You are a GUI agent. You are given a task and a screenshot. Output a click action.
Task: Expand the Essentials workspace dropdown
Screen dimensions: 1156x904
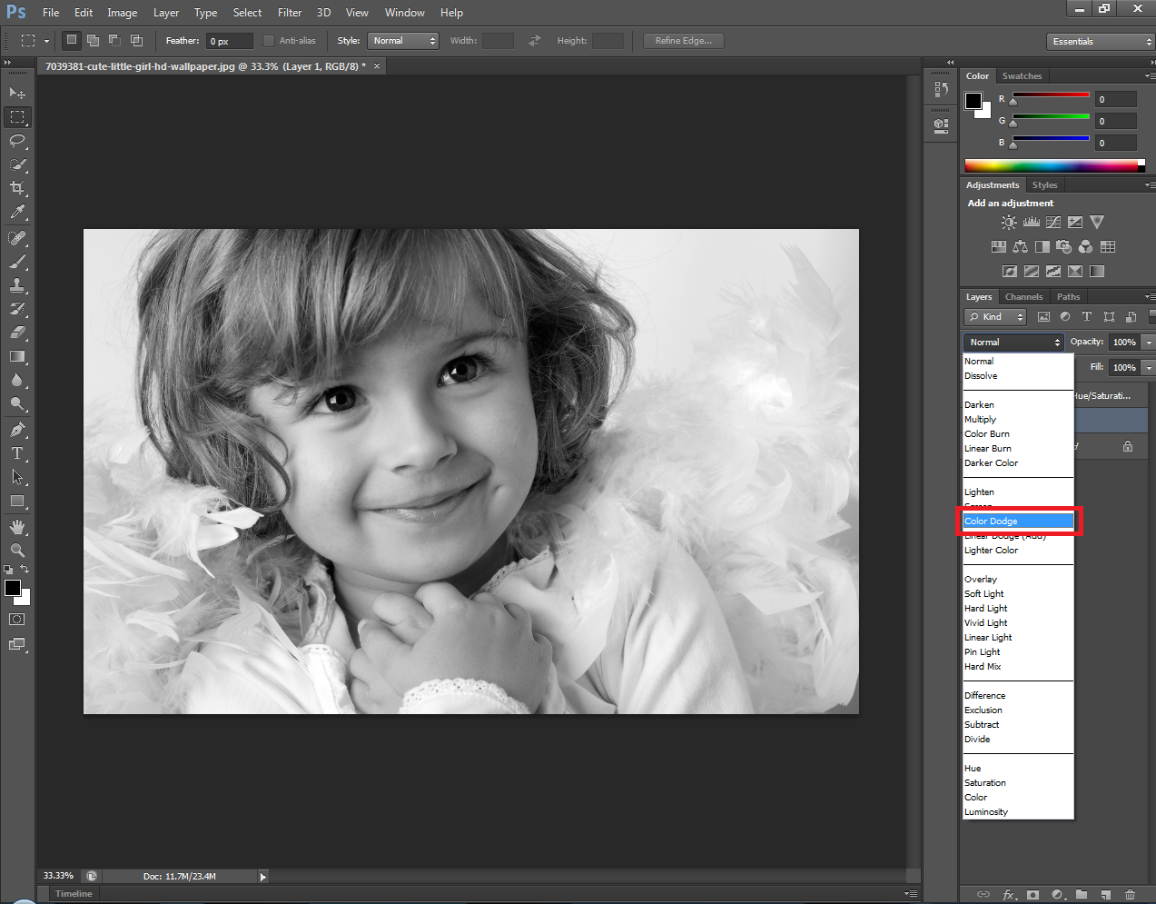pos(1100,42)
